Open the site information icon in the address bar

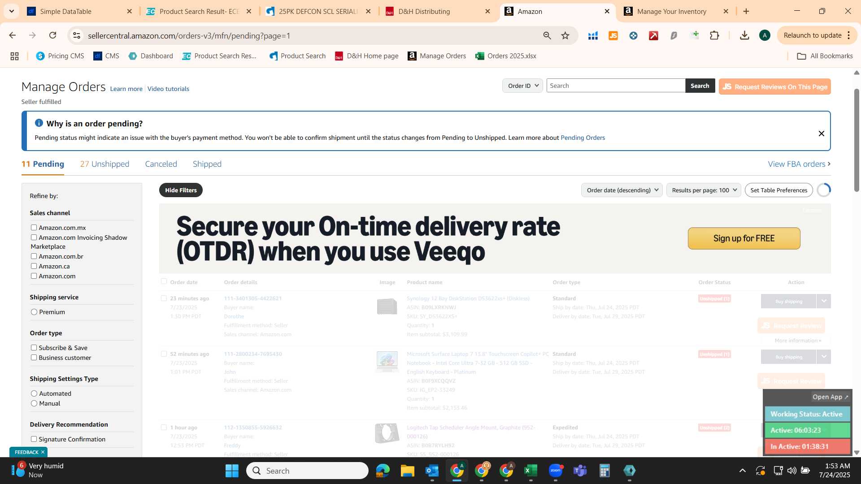click(x=77, y=35)
